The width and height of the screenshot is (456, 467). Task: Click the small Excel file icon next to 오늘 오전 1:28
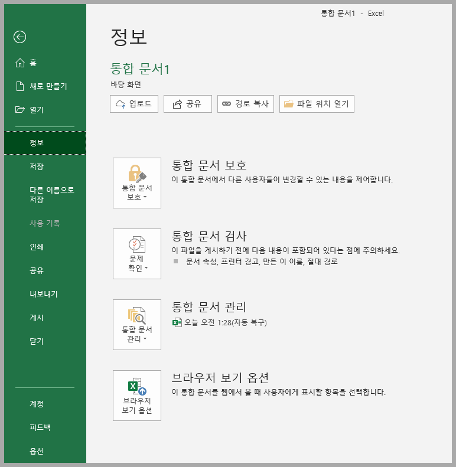coord(177,322)
